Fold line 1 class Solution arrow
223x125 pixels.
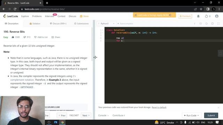point(102,30)
